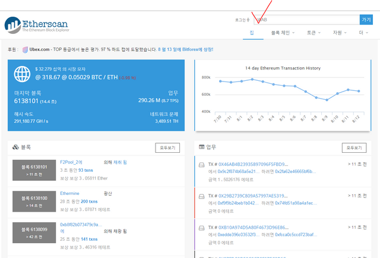
Task: Click the globe icon in the blue panel
Action: point(22,74)
